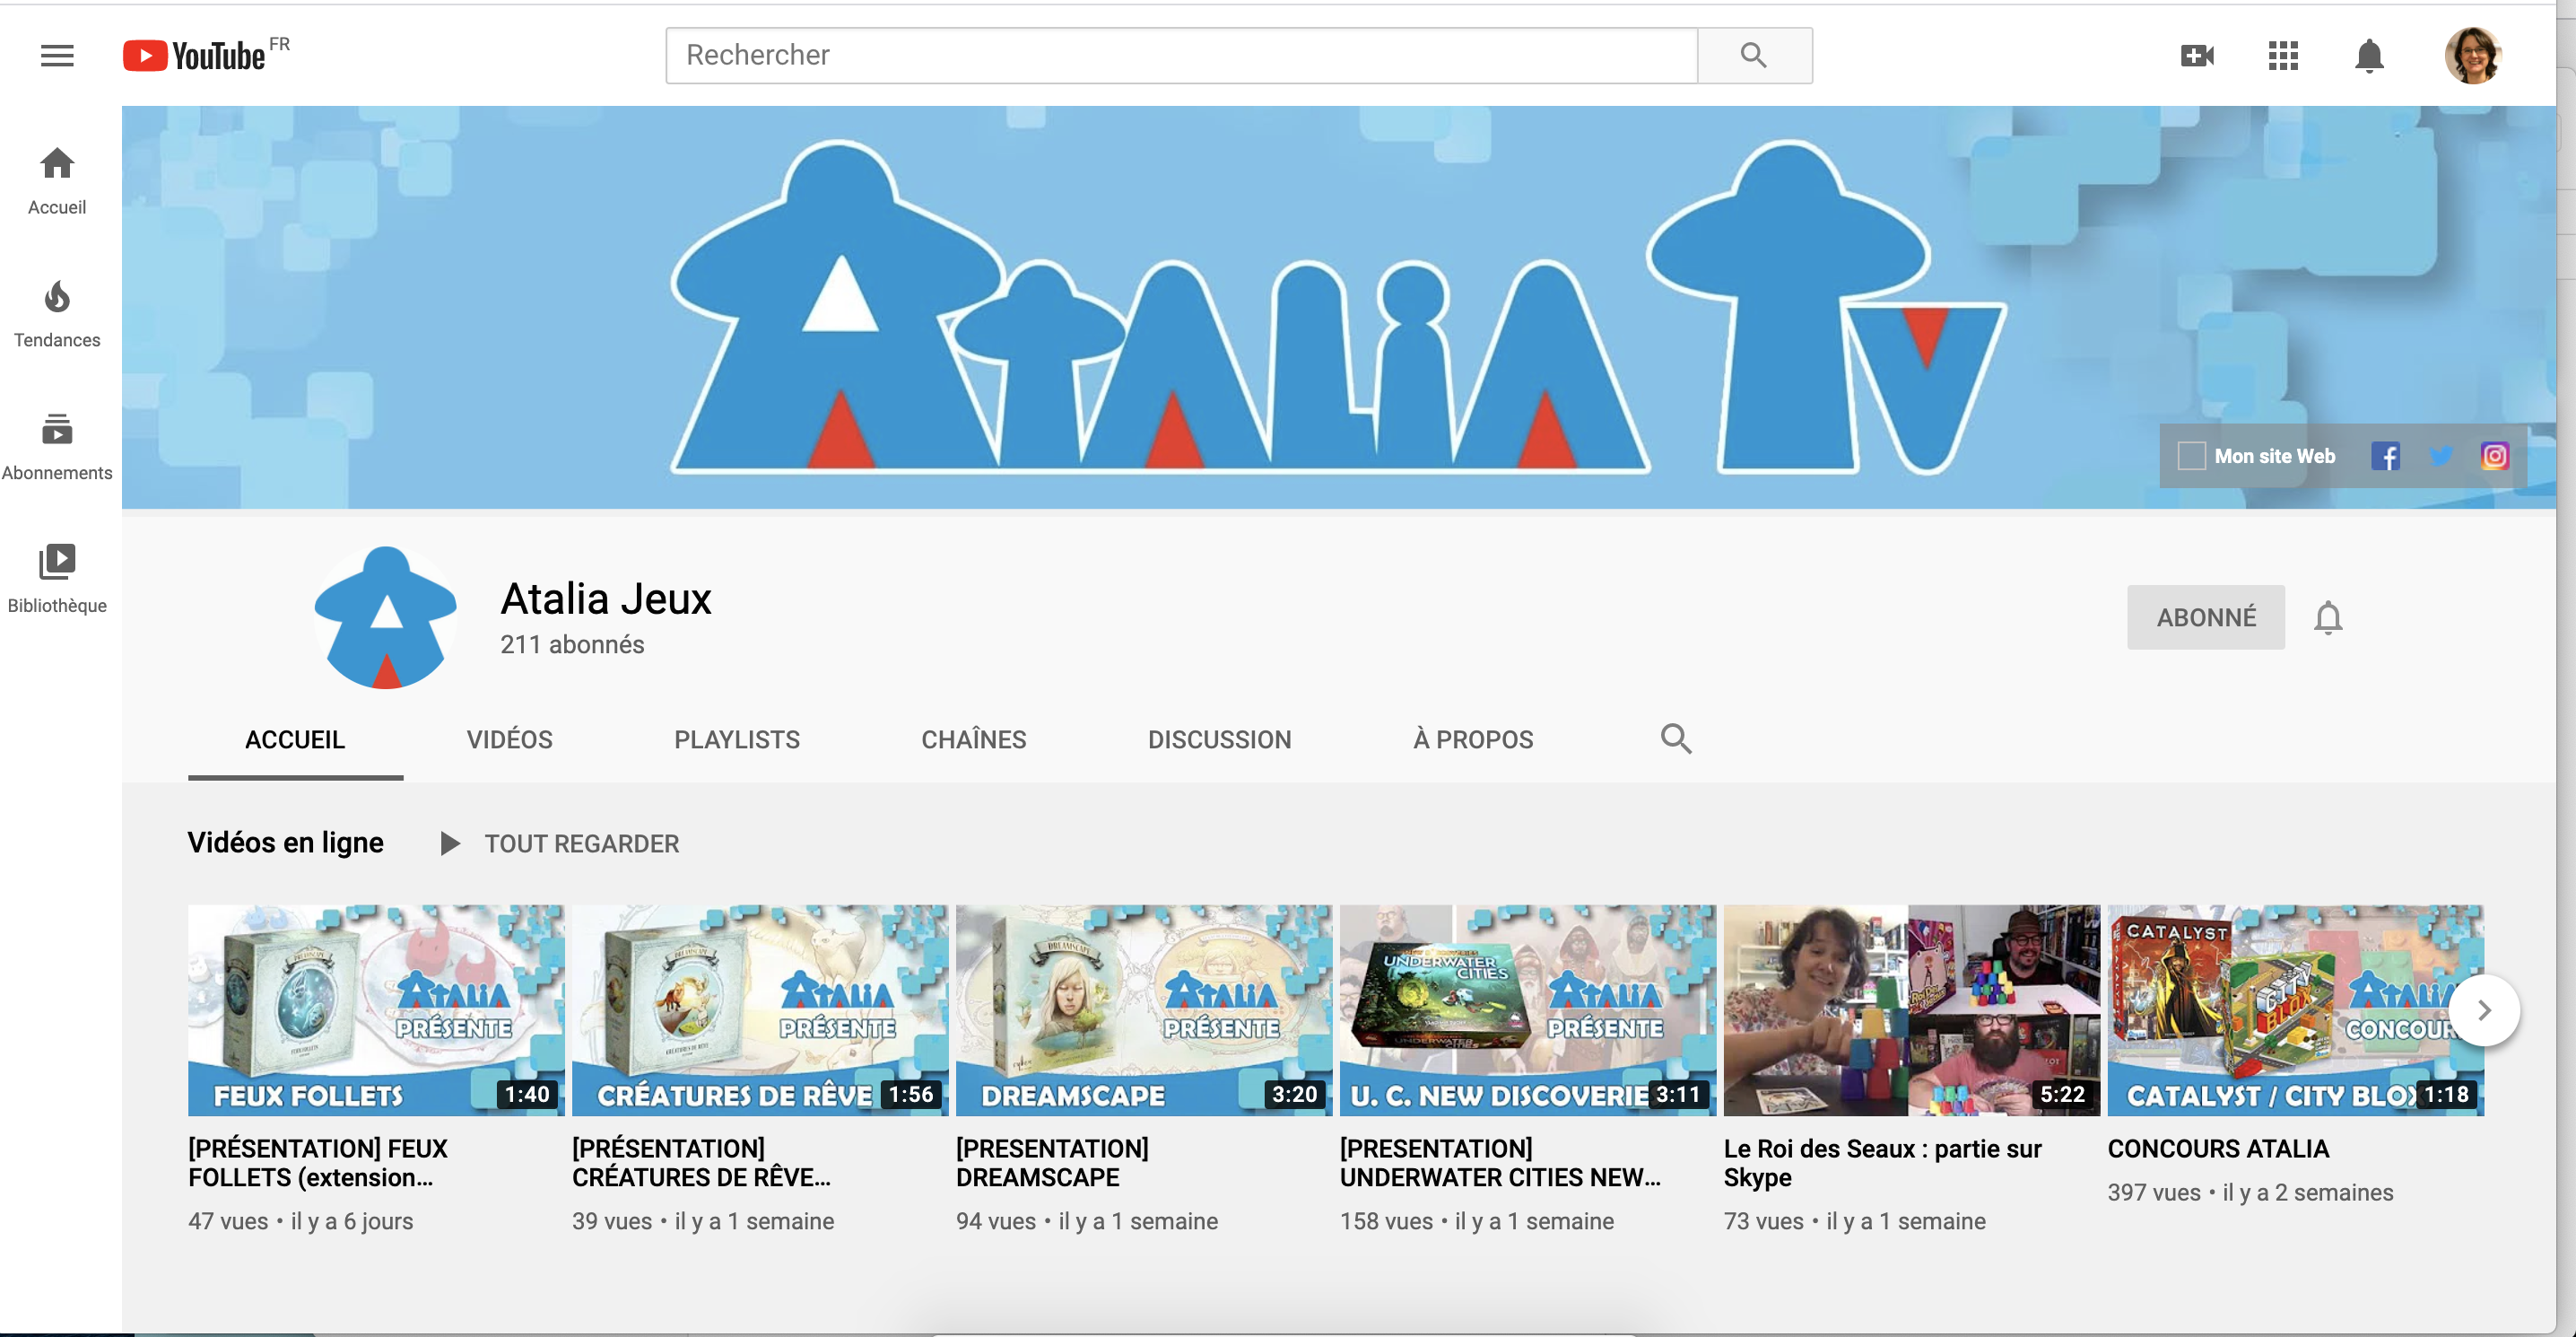The width and height of the screenshot is (2576, 1337).
Task: Click play icon next to Tout regarder
Action: tap(450, 843)
